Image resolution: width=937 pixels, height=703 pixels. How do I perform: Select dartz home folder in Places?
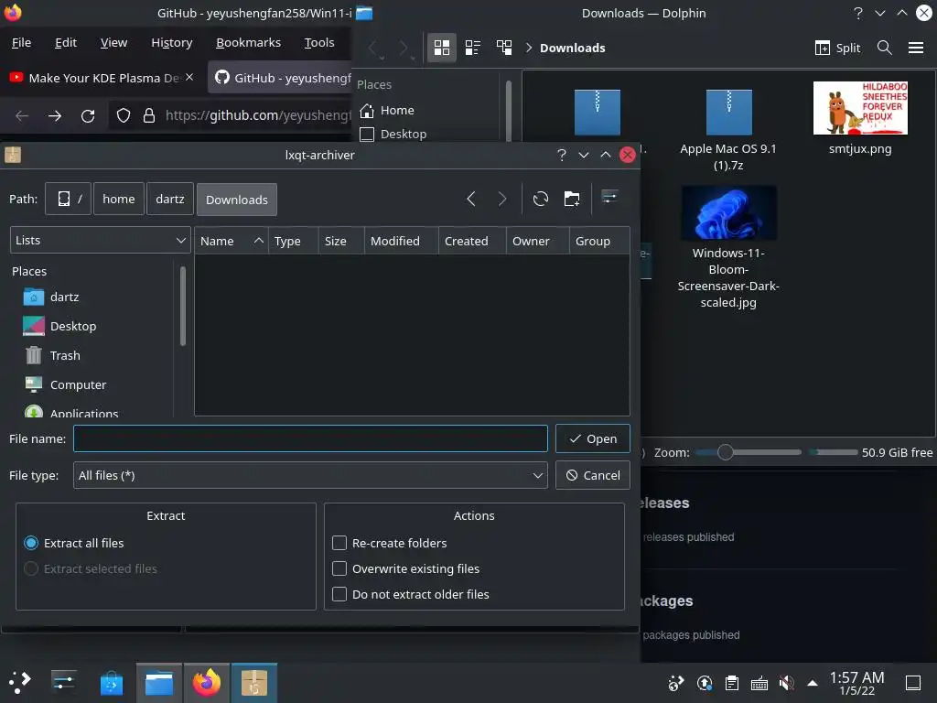[51, 297]
